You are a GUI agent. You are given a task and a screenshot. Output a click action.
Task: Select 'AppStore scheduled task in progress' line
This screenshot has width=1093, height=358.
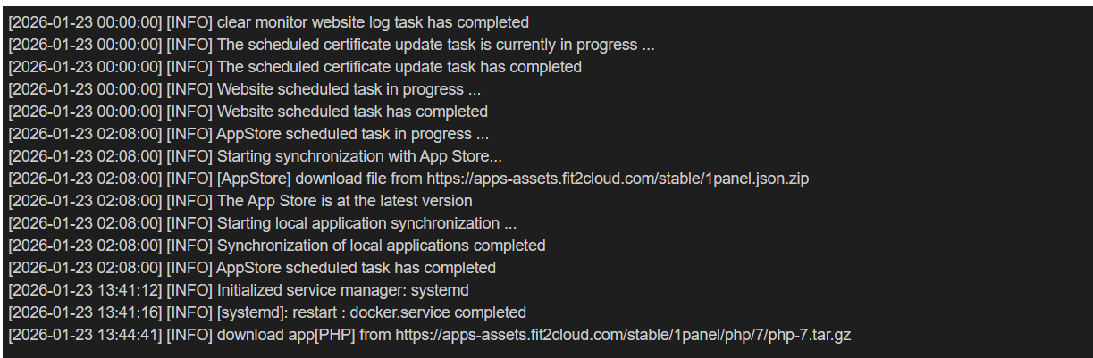tap(352, 134)
